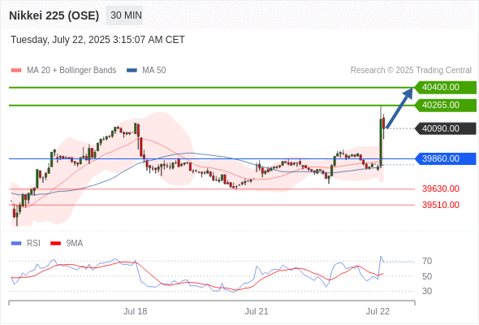Click the Jul 18 date axis label
Viewport: 479px width, 325px height.
(x=135, y=311)
